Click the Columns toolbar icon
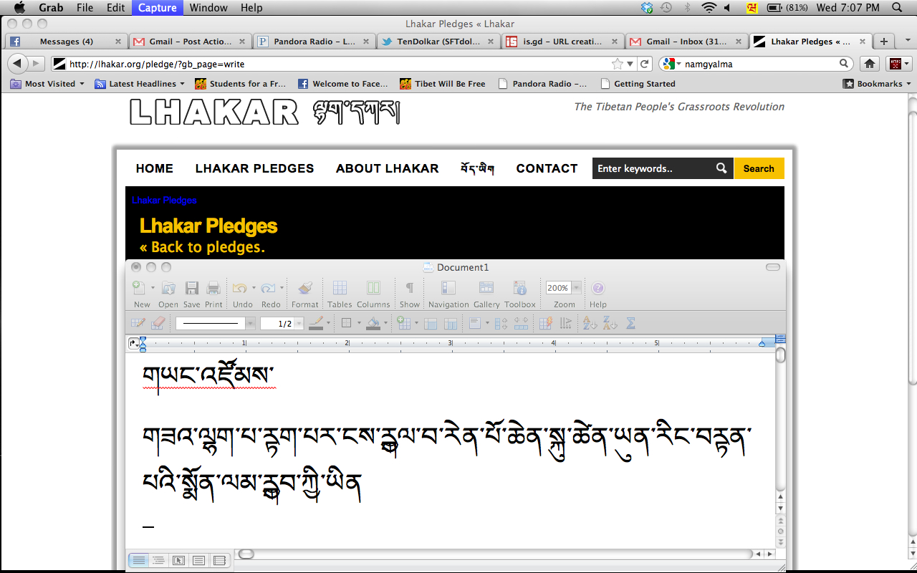 click(x=373, y=289)
